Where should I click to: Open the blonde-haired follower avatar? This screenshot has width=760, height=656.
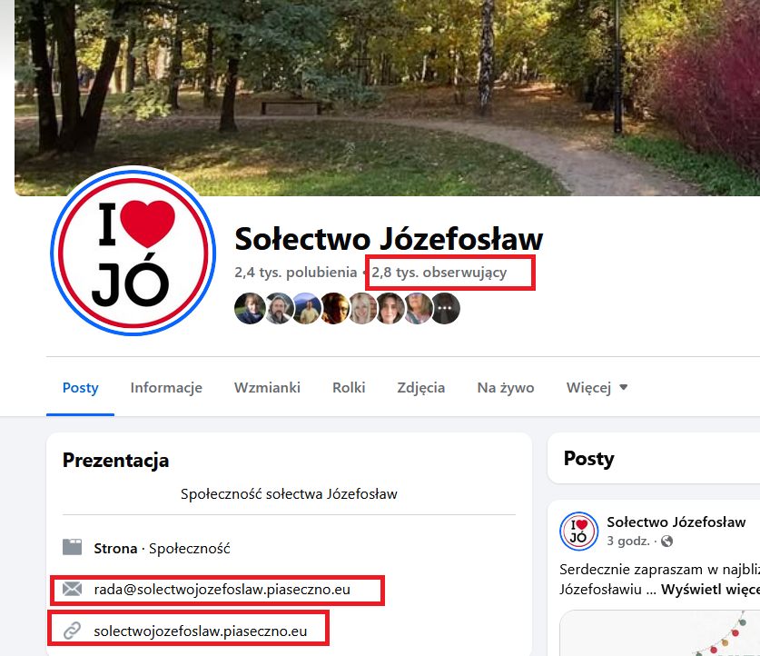coord(361,308)
